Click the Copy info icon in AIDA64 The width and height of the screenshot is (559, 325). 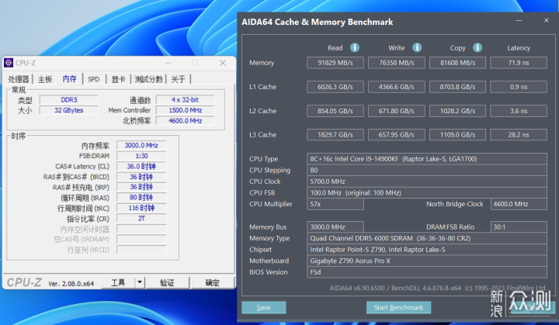pyautogui.click(x=477, y=47)
